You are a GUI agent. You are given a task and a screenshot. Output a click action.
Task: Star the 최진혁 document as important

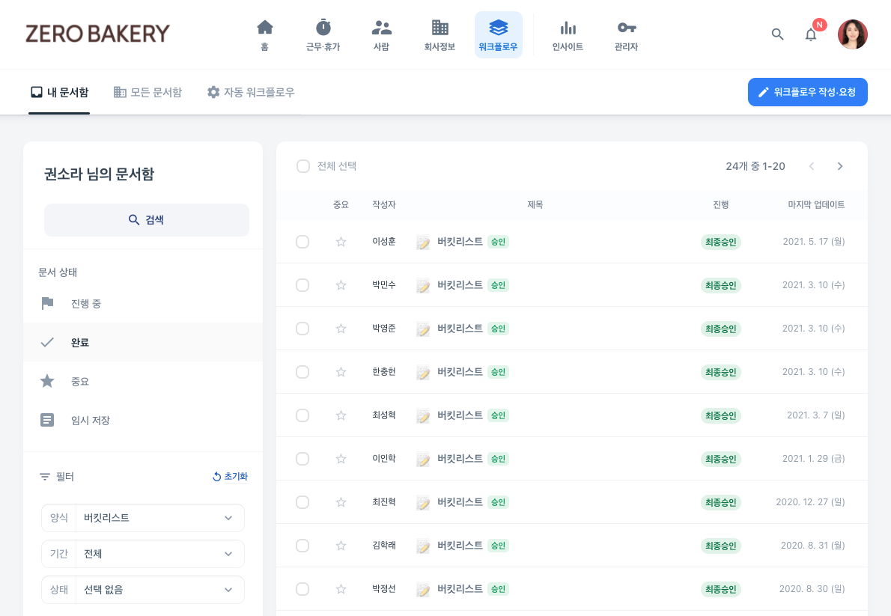341,501
